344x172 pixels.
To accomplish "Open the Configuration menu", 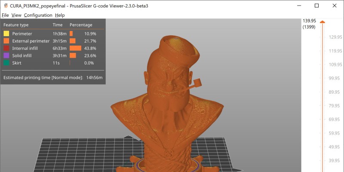I will [38, 15].
